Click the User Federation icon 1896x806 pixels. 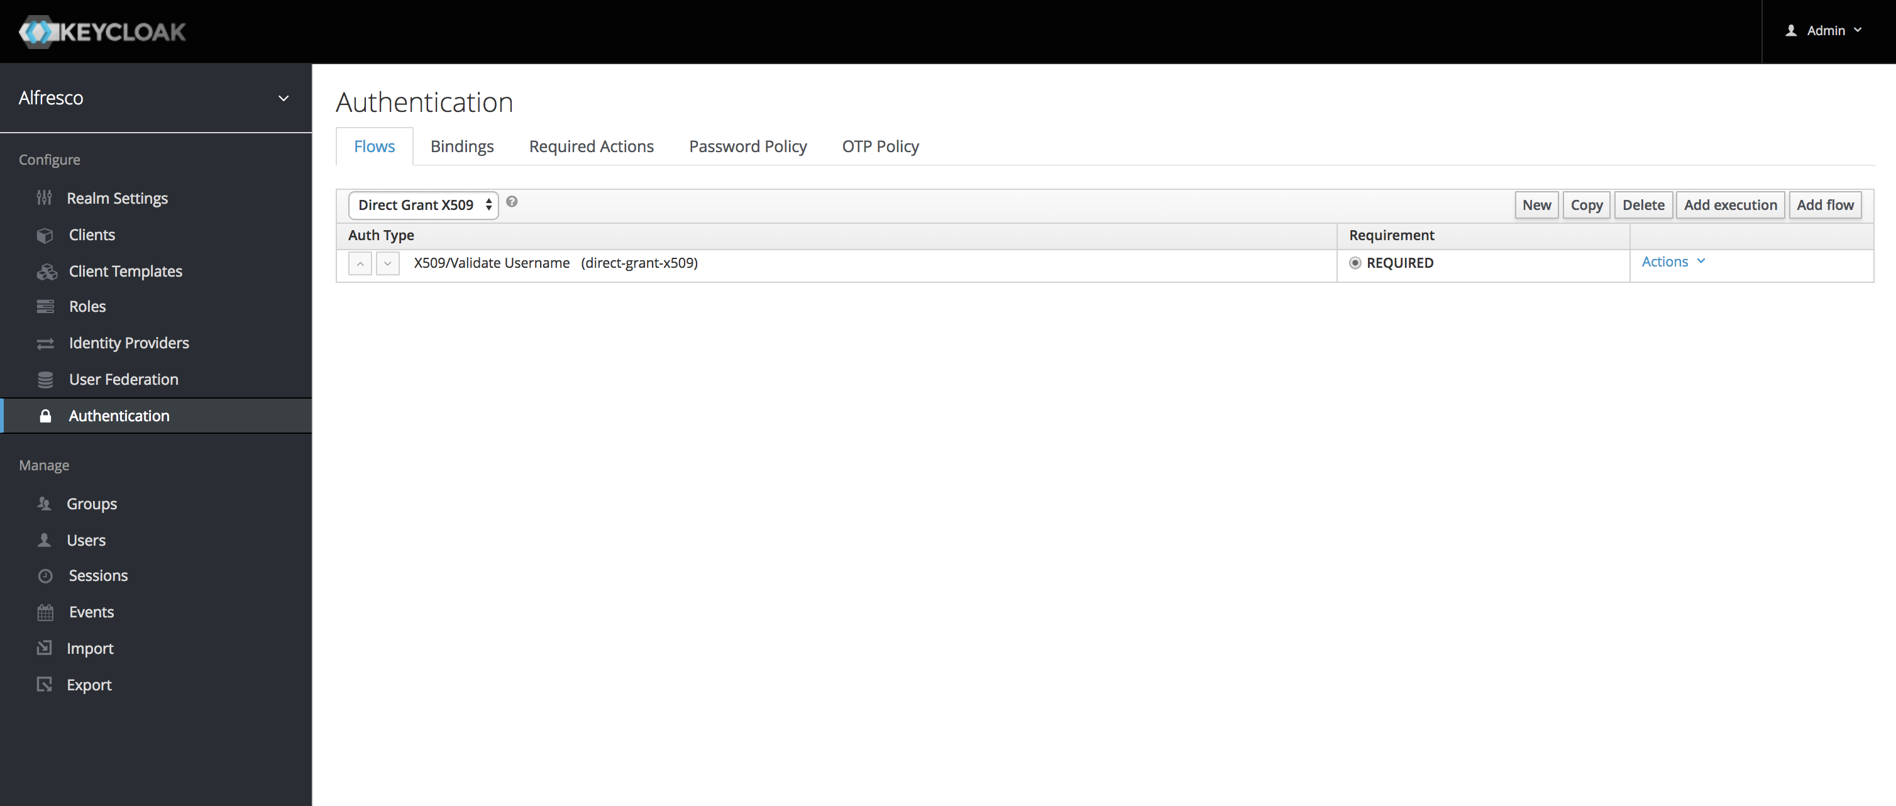tap(45, 378)
